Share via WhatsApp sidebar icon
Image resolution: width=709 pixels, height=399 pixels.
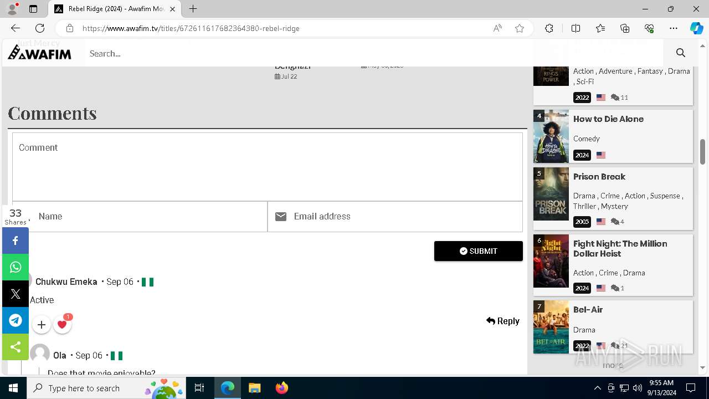coord(16,267)
